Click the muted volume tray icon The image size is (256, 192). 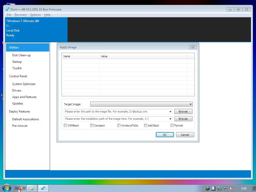click(x=231, y=188)
